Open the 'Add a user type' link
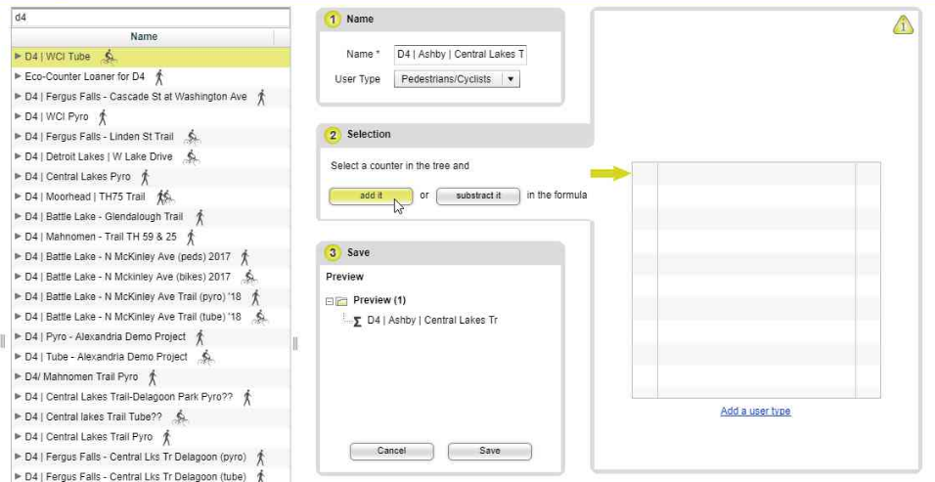Screen dimensions: 935x482 point(755,412)
